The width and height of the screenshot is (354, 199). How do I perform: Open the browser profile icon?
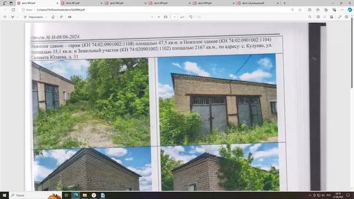pos(4,3)
